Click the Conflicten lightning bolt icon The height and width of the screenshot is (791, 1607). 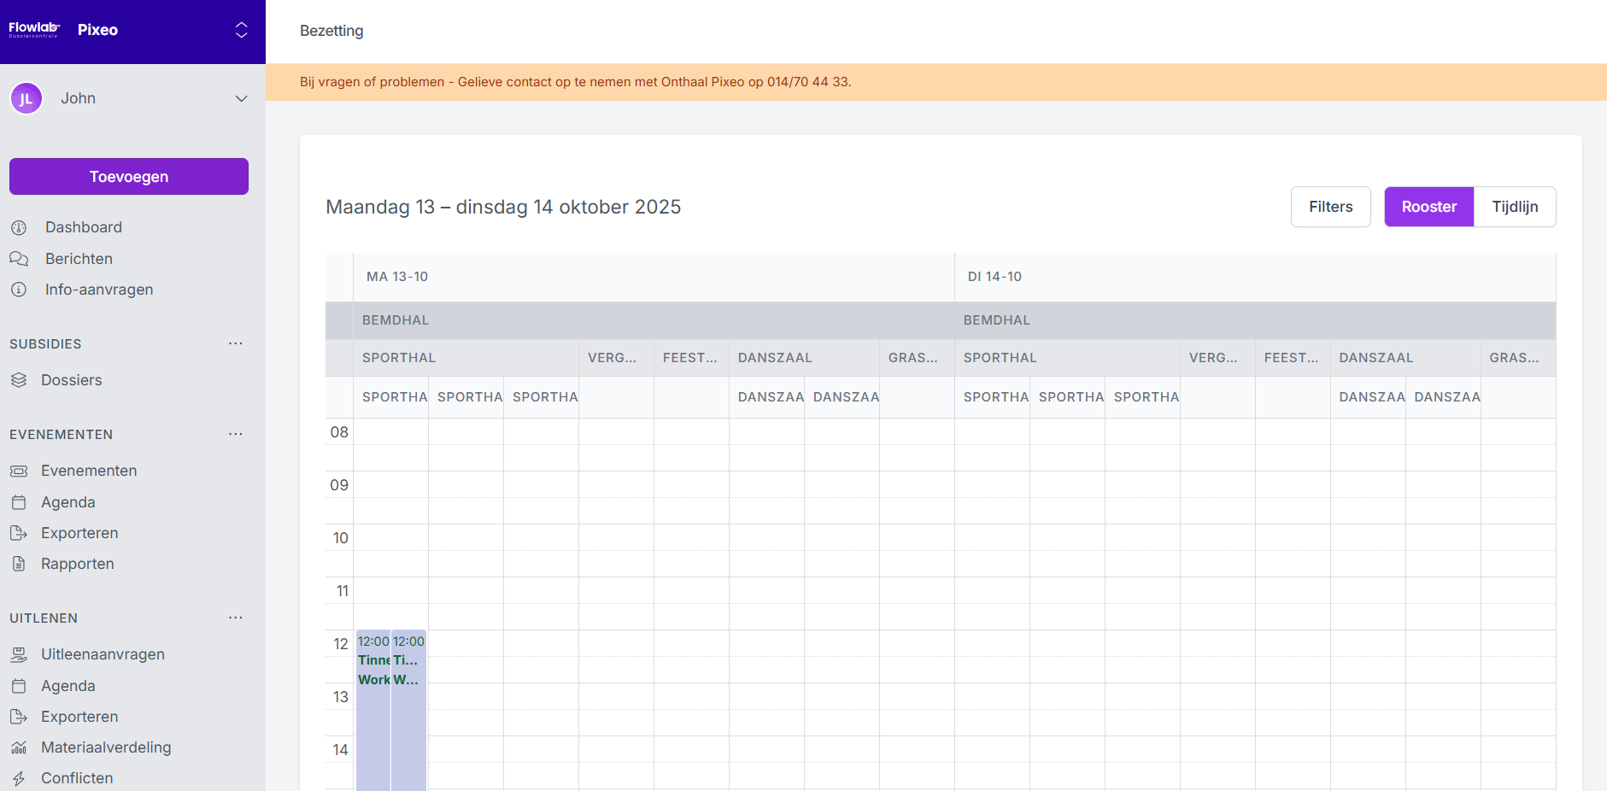click(x=19, y=778)
